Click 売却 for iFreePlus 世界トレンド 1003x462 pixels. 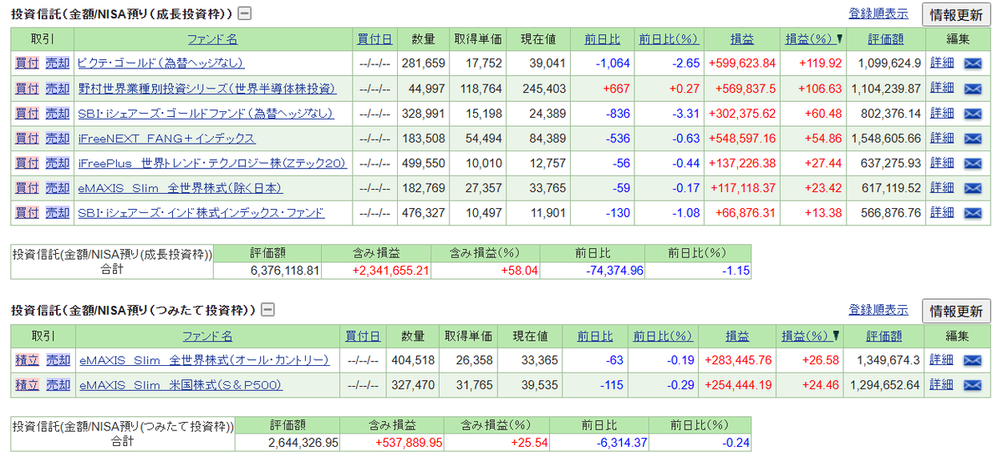click(x=58, y=164)
